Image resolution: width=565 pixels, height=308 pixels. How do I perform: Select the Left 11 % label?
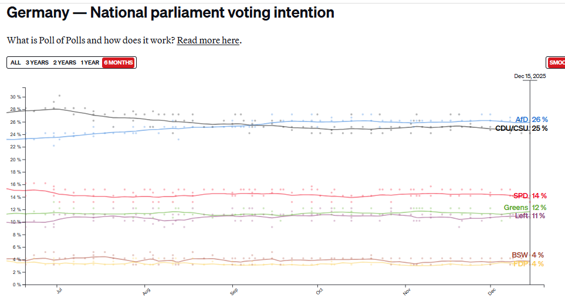[x=530, y=216]
